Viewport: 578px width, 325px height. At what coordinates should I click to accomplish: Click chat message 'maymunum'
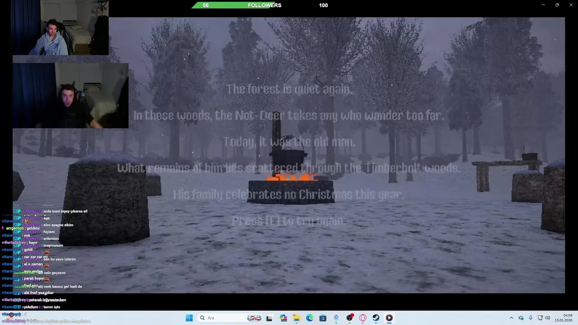coord(53,246)
